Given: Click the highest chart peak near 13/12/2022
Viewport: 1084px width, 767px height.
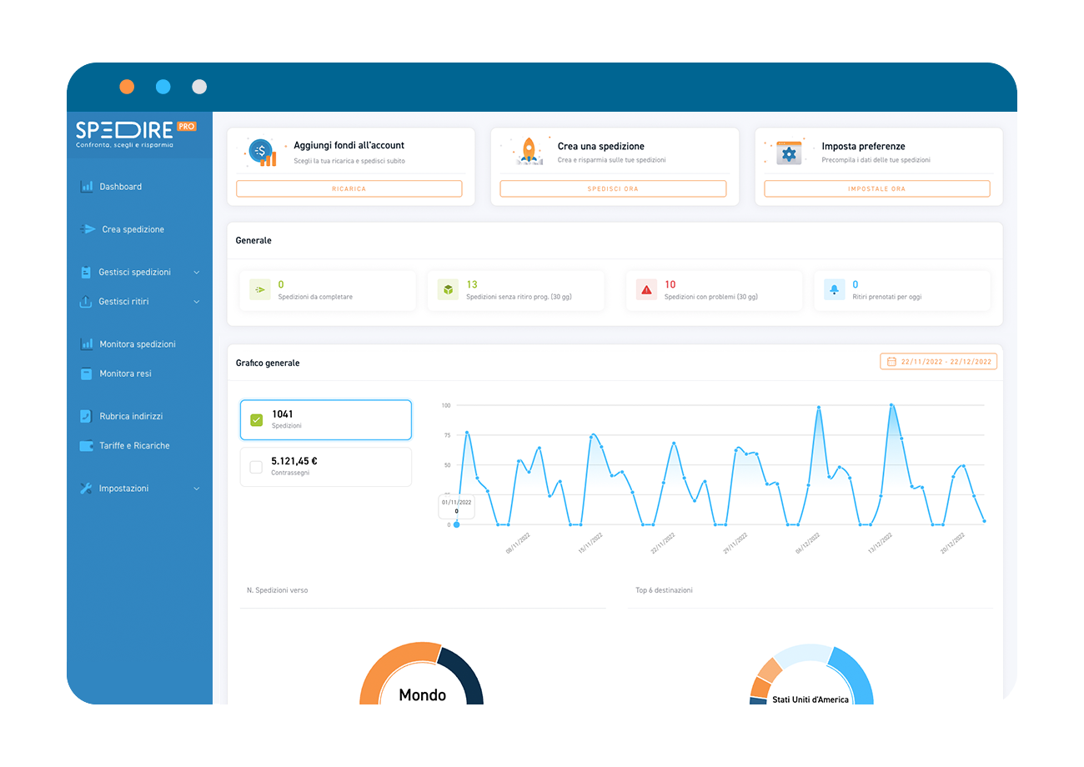Looking at the screenshot, I should click(x=891, y=405).
